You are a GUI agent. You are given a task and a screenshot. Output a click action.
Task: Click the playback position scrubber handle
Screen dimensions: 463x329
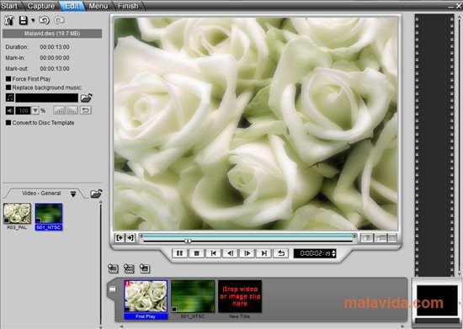point(188,241)
